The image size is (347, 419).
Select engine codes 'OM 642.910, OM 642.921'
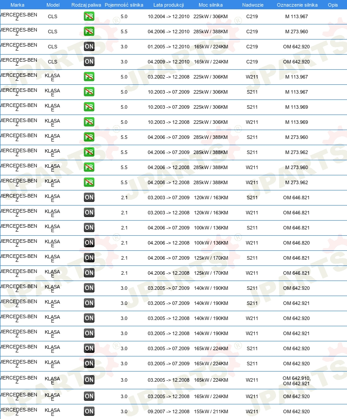[x=296, y=381]
